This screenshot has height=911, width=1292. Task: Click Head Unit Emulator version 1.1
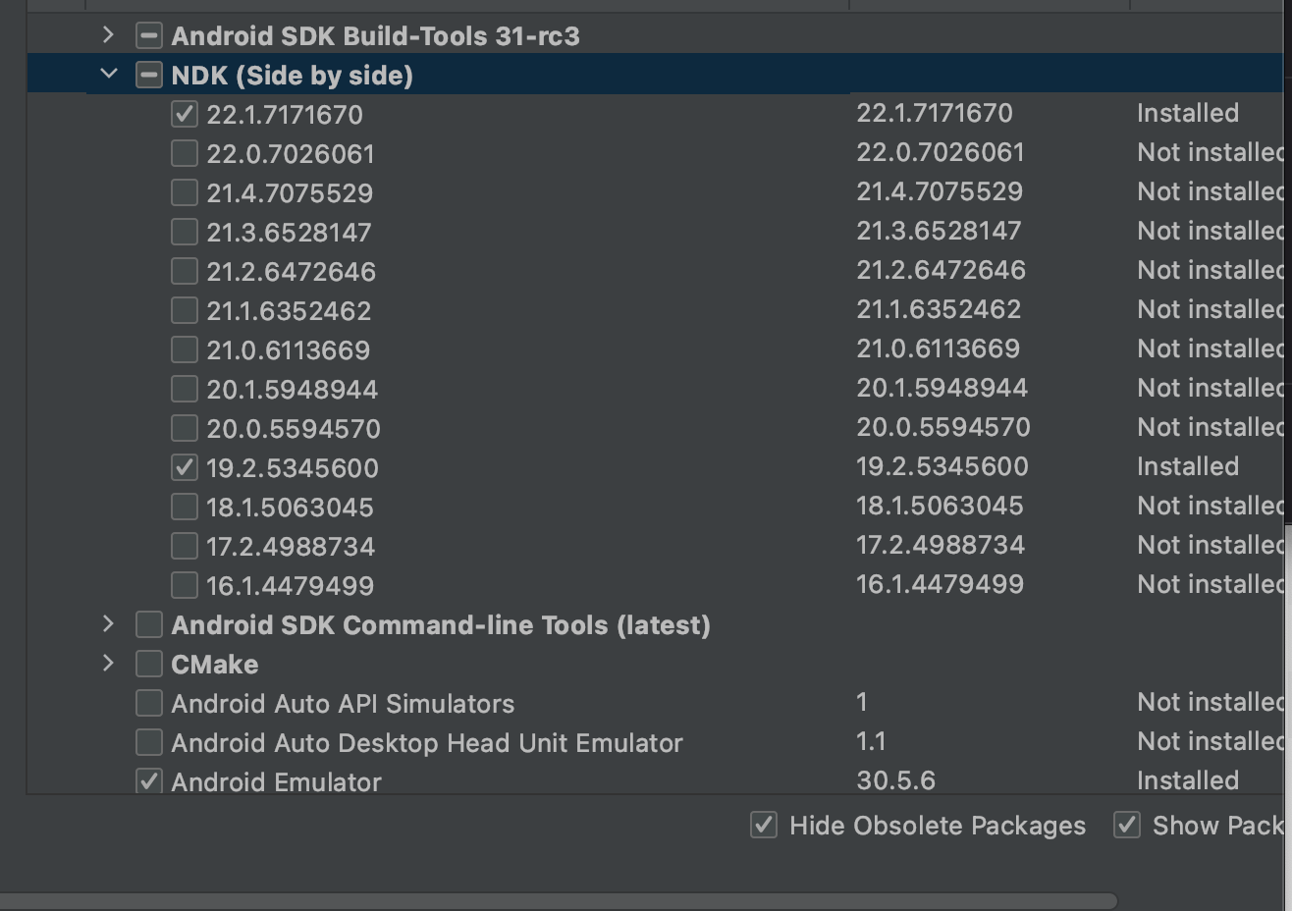pyautogui.click(x=871, y=741)
